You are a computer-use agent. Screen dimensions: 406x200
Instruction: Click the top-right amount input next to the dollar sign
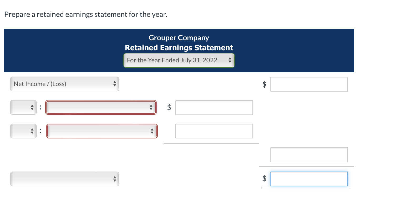click(x=309, y=84)
